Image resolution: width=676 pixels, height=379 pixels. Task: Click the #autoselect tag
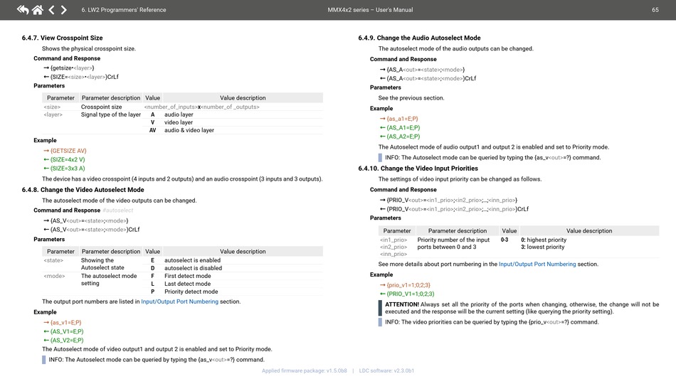tap(117, 210)
